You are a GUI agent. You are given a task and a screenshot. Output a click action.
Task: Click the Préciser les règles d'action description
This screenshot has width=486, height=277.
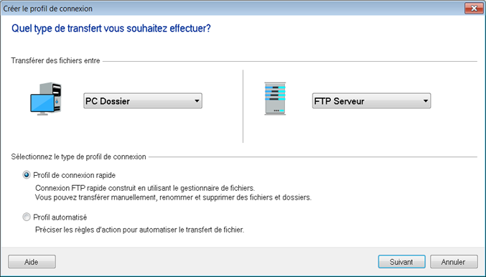(139, 230)
